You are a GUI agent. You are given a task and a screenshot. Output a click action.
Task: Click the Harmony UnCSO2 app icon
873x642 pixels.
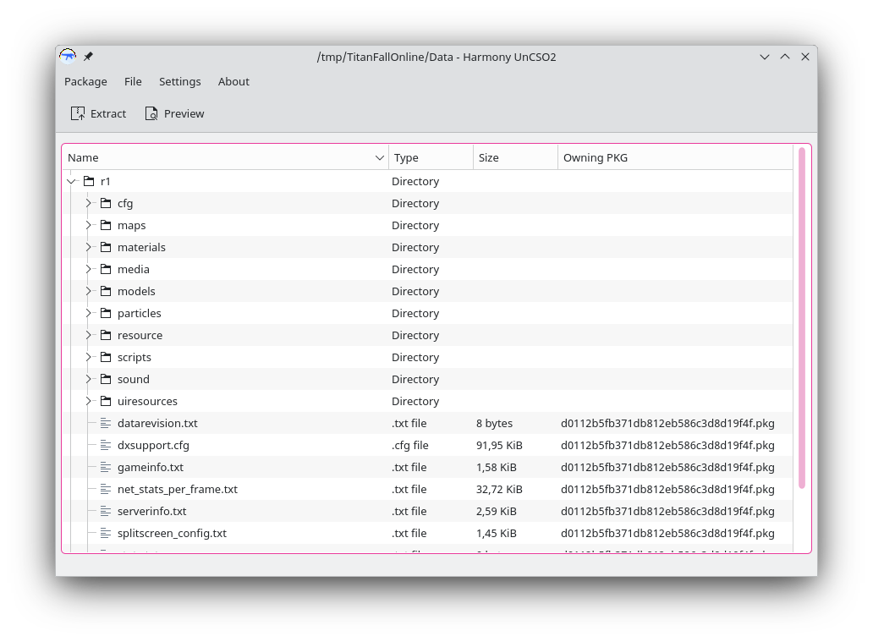(x=68, y=56)
